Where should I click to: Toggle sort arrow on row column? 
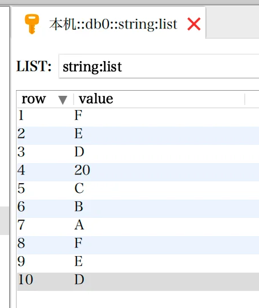coord(63,100)
